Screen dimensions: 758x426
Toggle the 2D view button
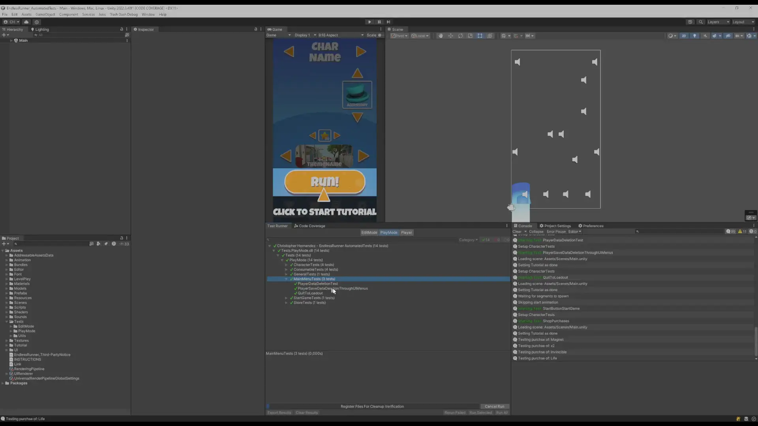(684, 36)
